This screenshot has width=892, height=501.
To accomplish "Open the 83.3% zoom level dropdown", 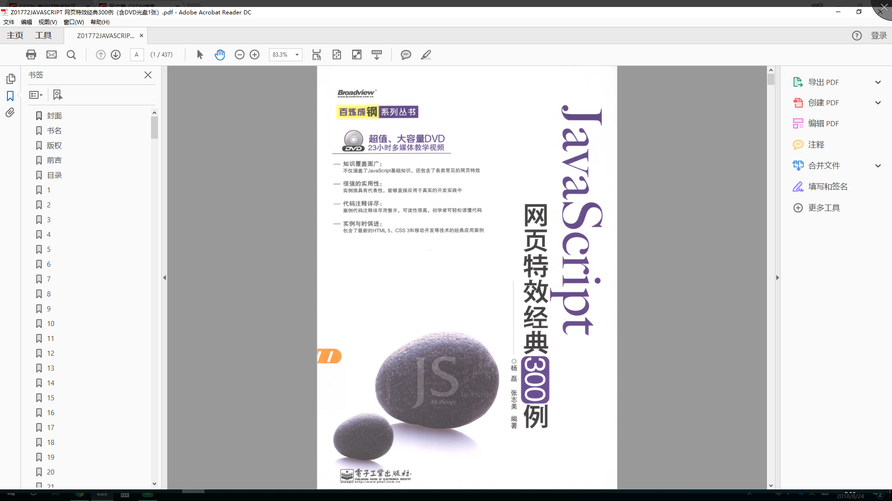I will pyautogui.click(x=297, y=55).
